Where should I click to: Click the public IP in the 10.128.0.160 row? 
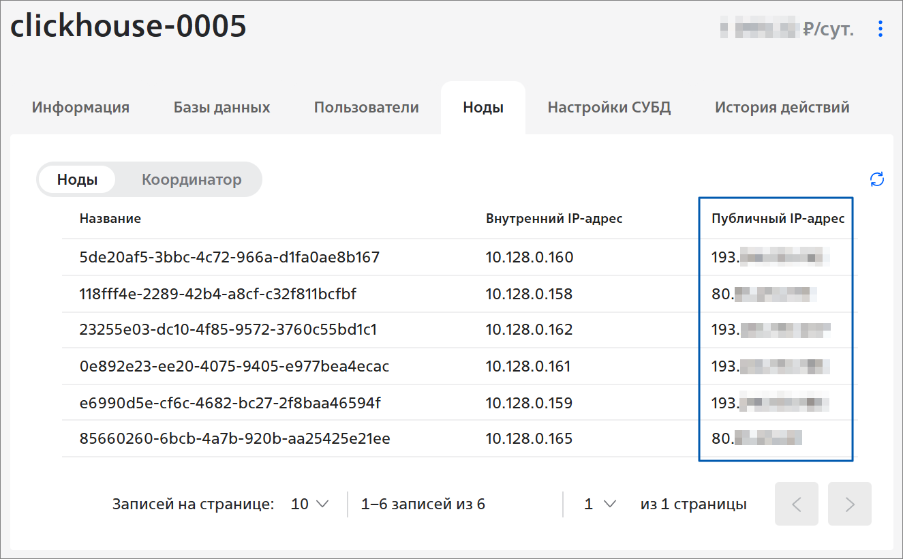(771, 257)
